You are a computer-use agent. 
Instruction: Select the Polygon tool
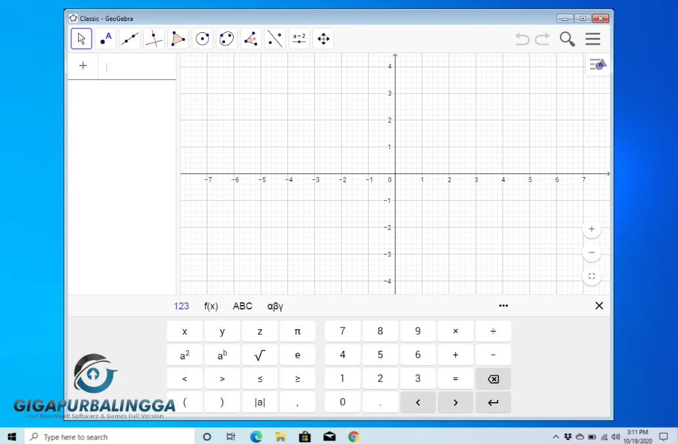pyautogui.click(x=178, y=39)
